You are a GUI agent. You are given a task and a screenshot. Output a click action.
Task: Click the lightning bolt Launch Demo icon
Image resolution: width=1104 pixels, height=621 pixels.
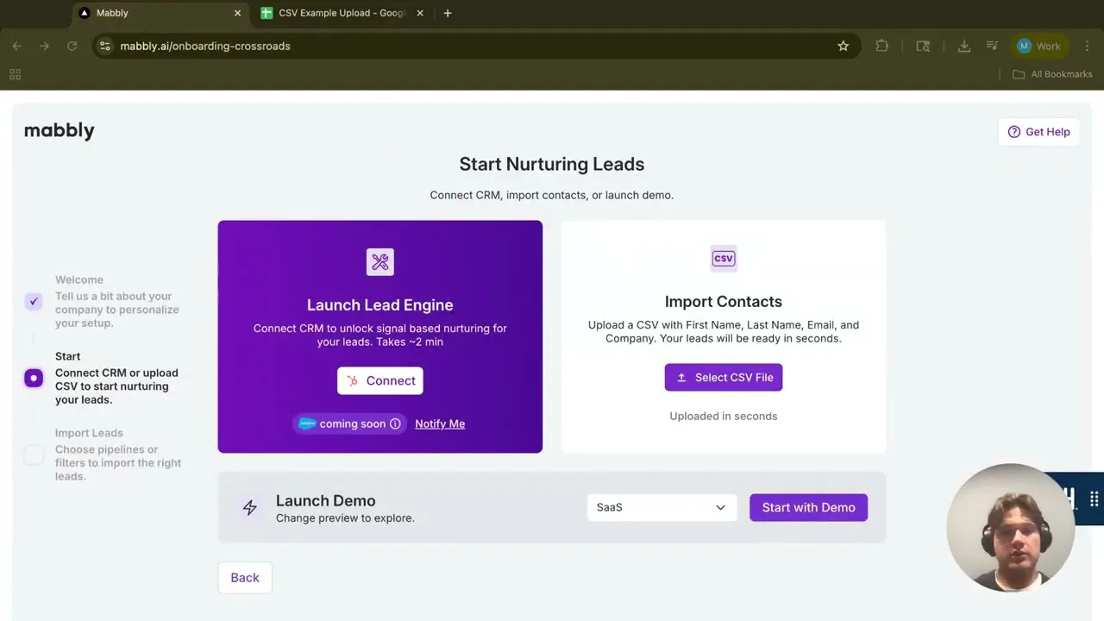coord(249,507)
